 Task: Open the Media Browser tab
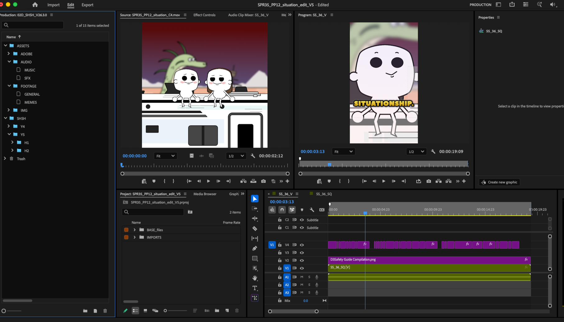click(x=205, y=194)
